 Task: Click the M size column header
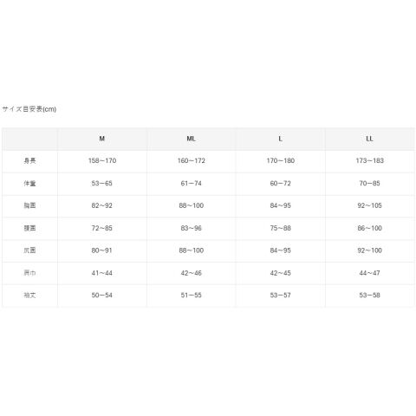[x=102, y=139]
